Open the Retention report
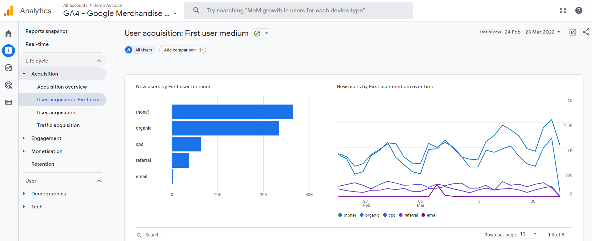 tap(43, 164)
